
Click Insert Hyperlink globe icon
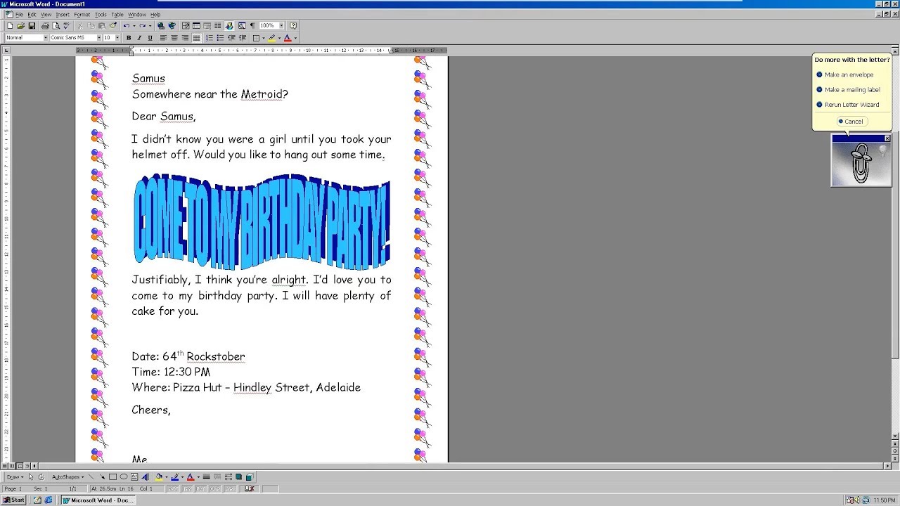coord(161,26)
